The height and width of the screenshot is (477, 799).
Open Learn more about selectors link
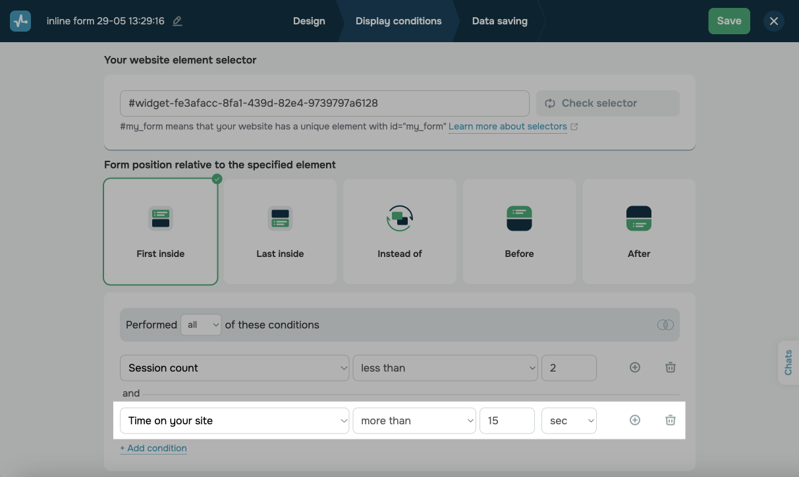[508, 126]
